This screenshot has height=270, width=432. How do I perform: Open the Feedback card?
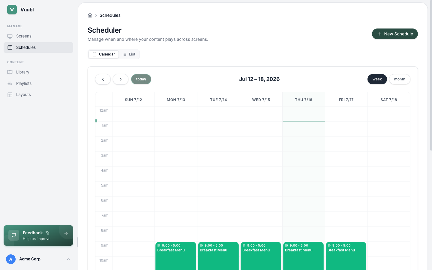pyautogui.click(x=38, y=235)
